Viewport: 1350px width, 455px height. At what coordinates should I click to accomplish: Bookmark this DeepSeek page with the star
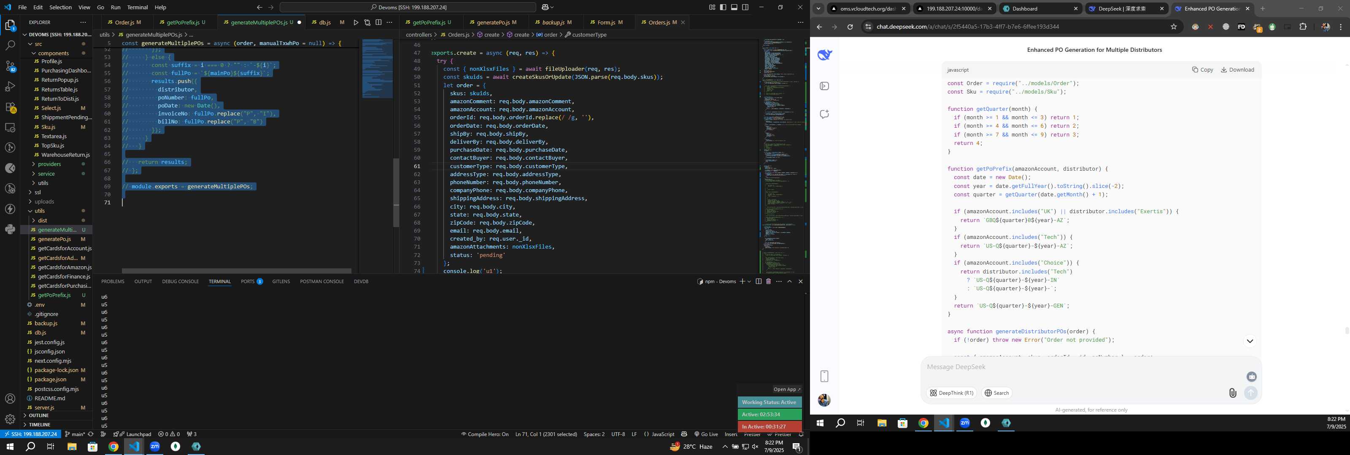tap(1174, 27)
